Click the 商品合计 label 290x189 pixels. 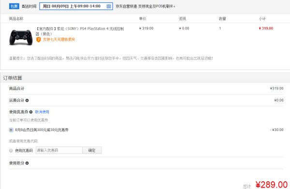pos(16,88)
